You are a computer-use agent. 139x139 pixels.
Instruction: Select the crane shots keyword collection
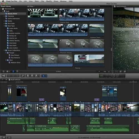(x=13, y=28)
